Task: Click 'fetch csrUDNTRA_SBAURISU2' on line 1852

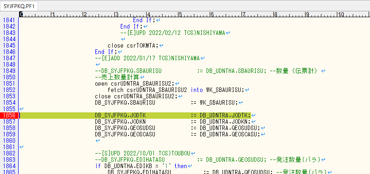Action: click(x=147, y=90)
